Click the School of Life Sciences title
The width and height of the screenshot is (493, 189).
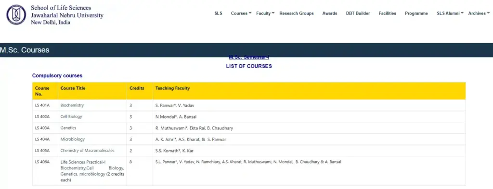pyautogui.click(x=61, y=8)
